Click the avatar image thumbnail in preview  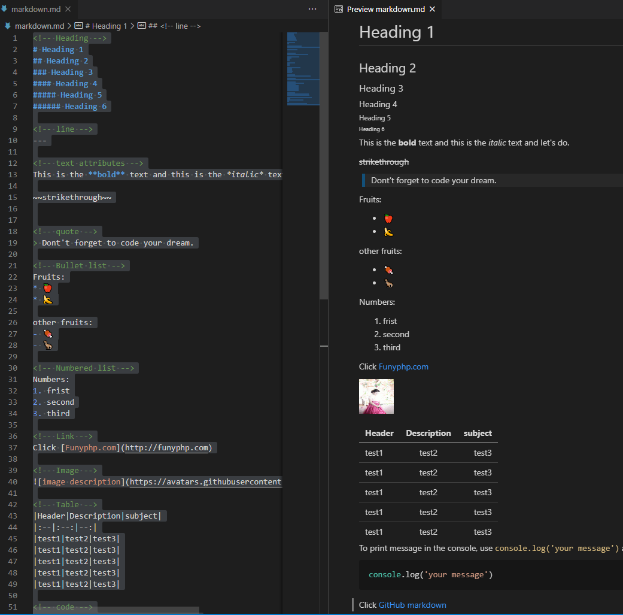click(376, 396)
